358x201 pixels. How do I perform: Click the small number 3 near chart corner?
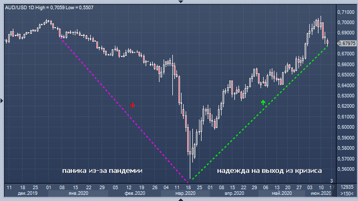coord(331,180)
